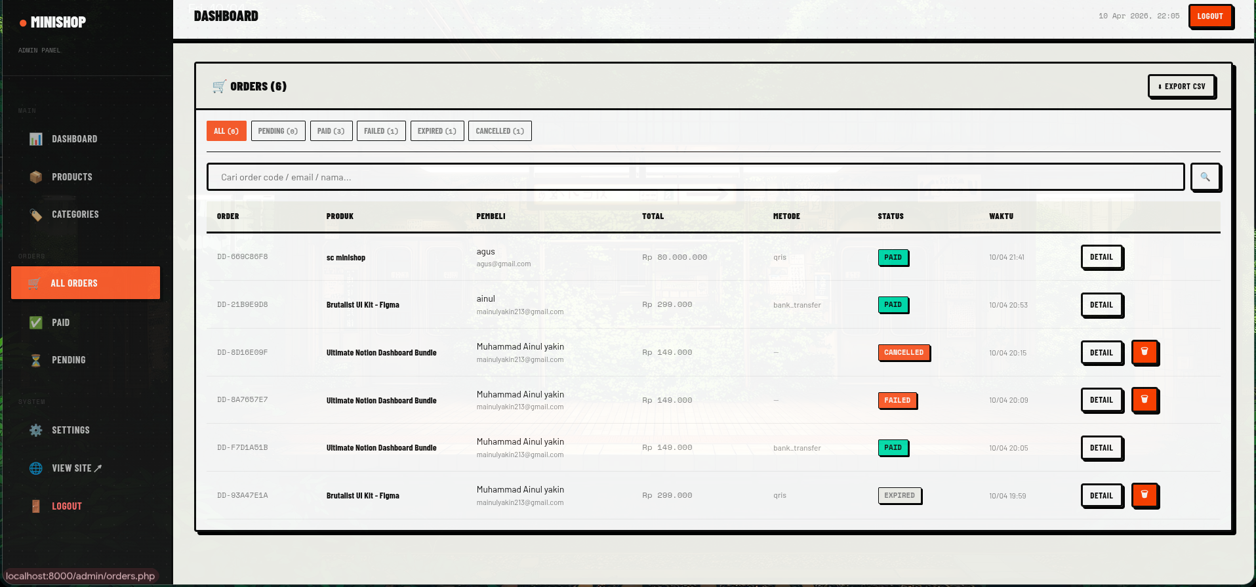Viewport: 1256px width, 587px height.
Task: Click the top-right LOGOUT button
Action: pyautogui.click(x=1210, y=16)
